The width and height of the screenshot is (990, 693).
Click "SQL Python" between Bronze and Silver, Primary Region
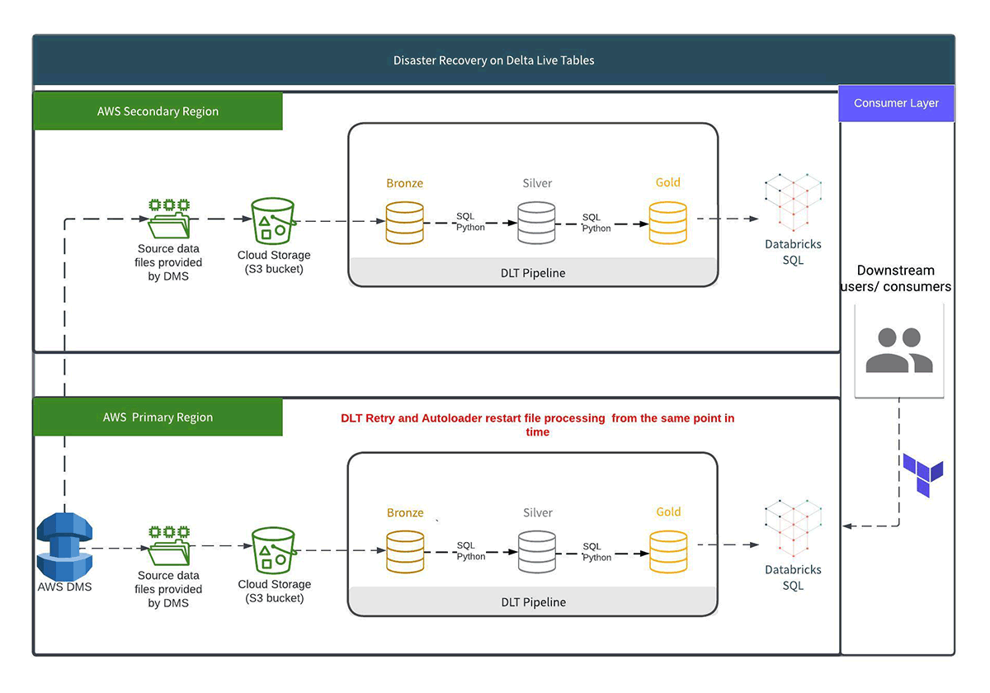coord(471,551)
